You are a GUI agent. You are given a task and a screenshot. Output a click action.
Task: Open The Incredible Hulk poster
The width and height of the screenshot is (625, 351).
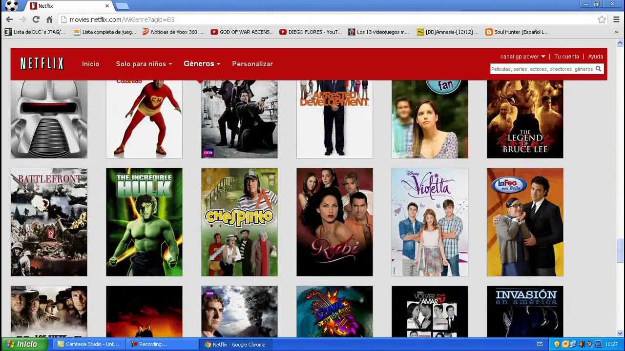pos(144,222)
